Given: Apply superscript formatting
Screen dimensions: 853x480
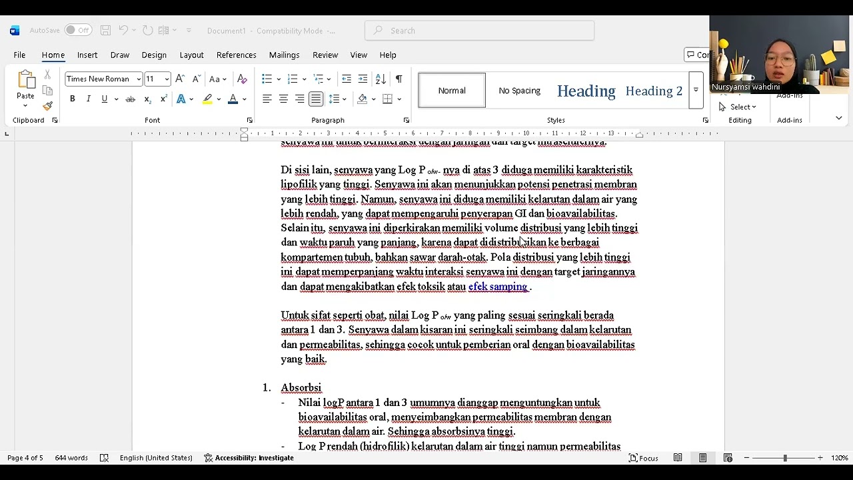Looking at the screenshot, I should pyautogui.click(x=163, y=99).
